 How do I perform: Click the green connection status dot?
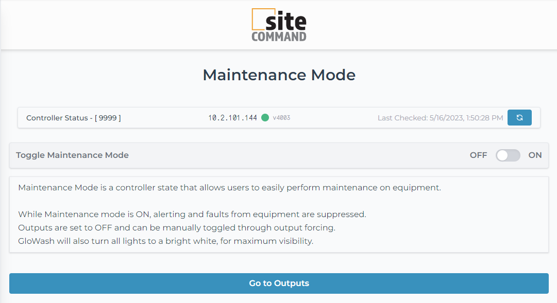(265, 118)
